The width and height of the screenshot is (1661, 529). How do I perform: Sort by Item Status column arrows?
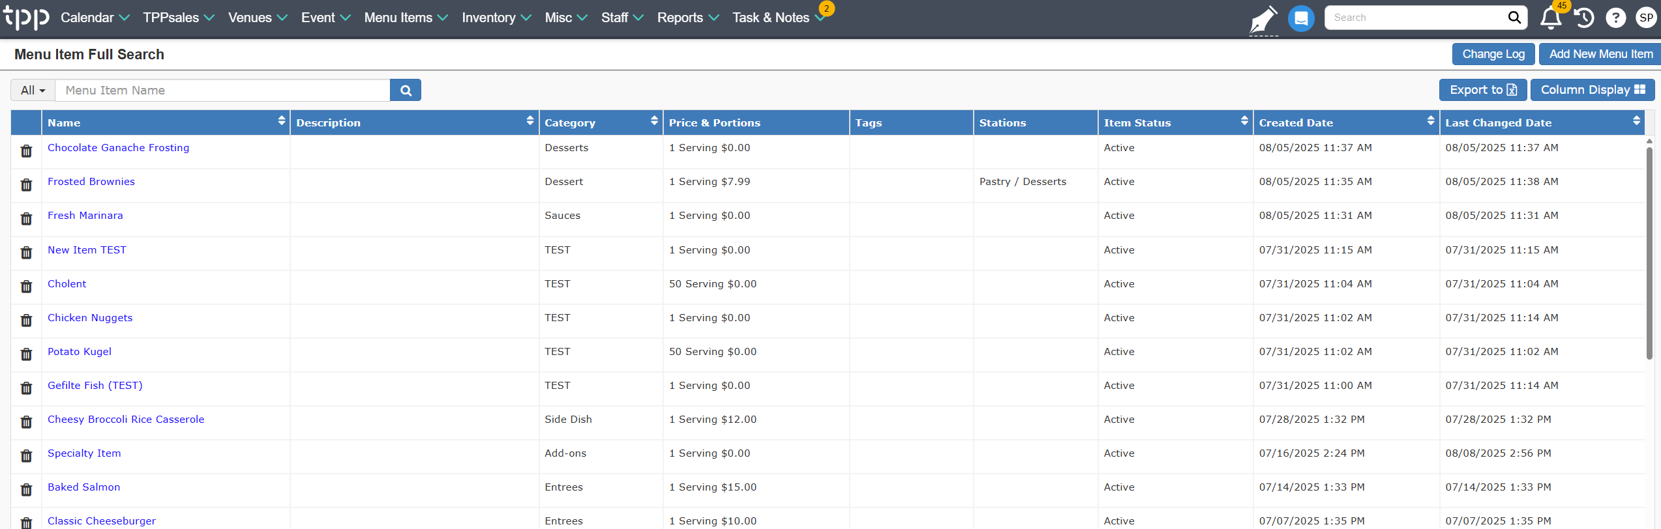coord(1244,121)
